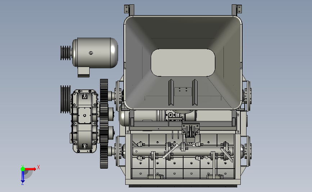Image resolution: width=312 pixels, height=192 pixels.
Task: Select the top-right mounting bracket
Action: click(237, 9)
